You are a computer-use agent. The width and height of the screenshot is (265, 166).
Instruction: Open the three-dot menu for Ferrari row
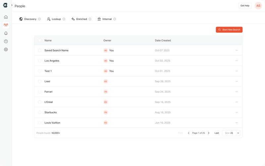(x=237, y=92)
